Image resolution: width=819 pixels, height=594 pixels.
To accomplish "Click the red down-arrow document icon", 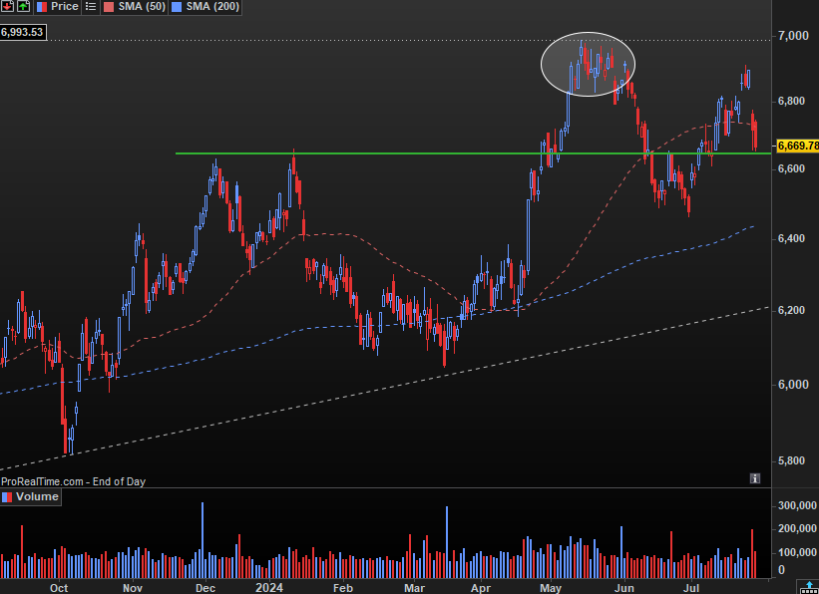I will (x=7, y=6).
